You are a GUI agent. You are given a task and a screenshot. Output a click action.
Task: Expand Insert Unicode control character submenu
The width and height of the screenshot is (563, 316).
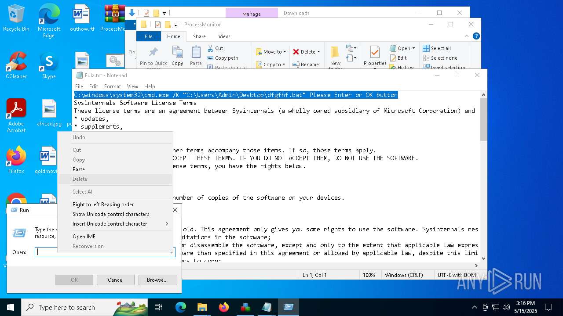point(167,224)
